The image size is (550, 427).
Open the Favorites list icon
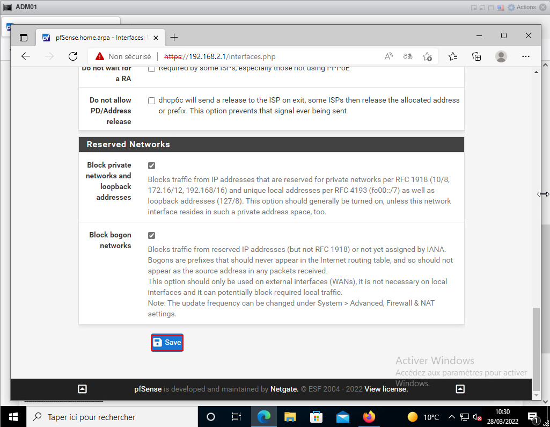pos(453,56)
